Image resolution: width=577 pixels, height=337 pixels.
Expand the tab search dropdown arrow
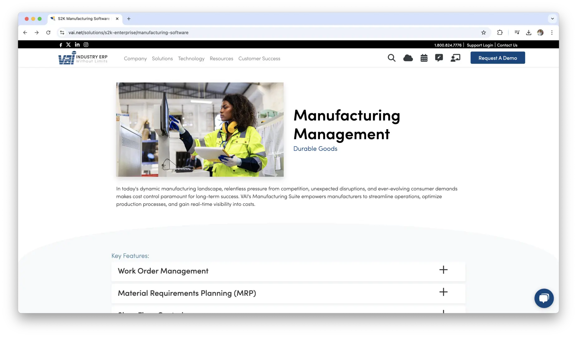point(552,19)
